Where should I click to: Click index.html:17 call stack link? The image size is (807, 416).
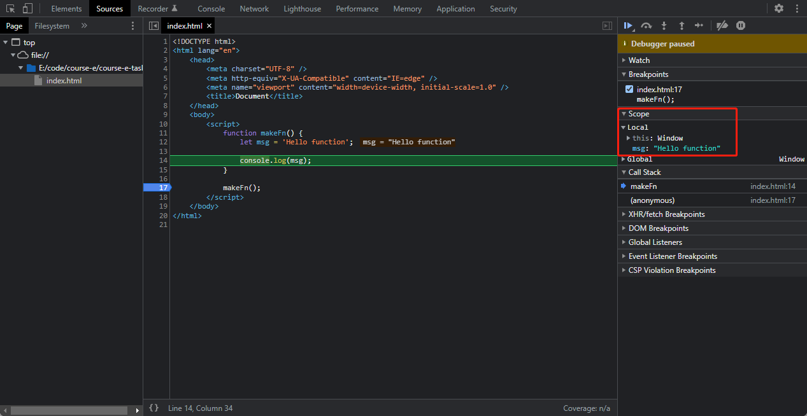773,200
